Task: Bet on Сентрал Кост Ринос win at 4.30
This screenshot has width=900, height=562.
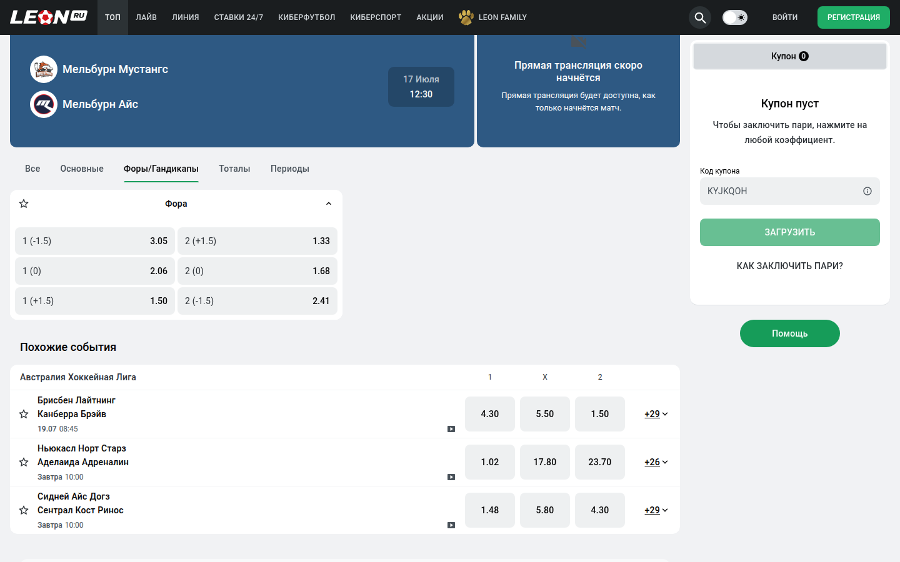Action: click(x=600, y=510)
